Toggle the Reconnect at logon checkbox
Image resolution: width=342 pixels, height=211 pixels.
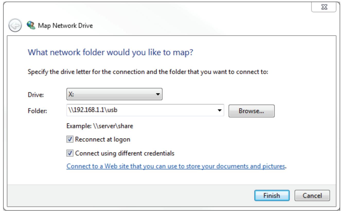click(70, 139)
